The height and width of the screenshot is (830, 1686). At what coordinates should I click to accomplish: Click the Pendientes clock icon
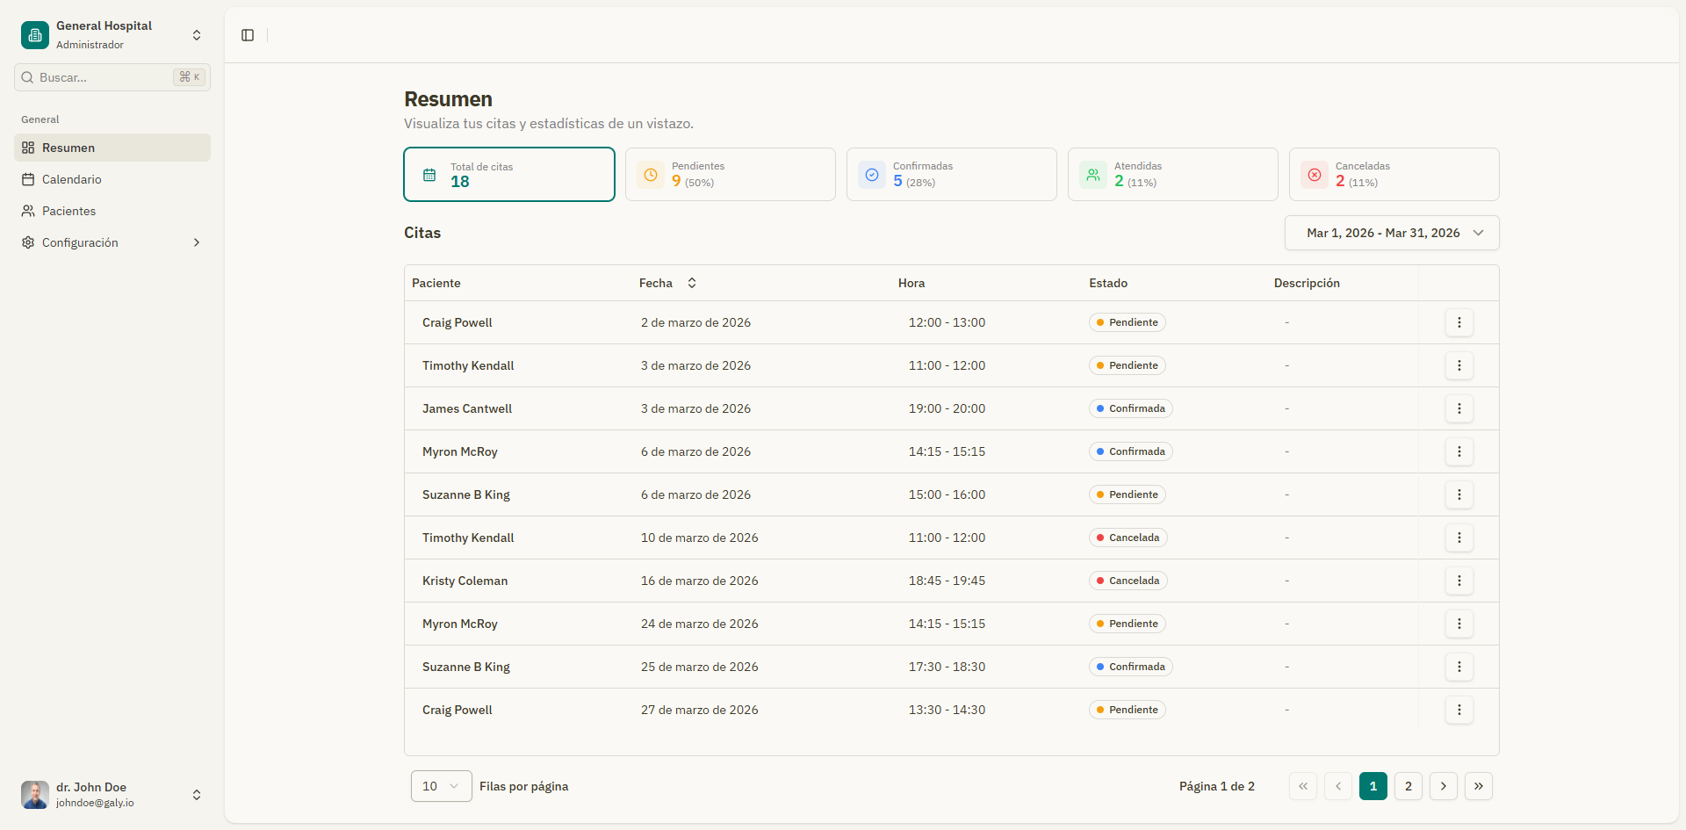click(650, 174)
